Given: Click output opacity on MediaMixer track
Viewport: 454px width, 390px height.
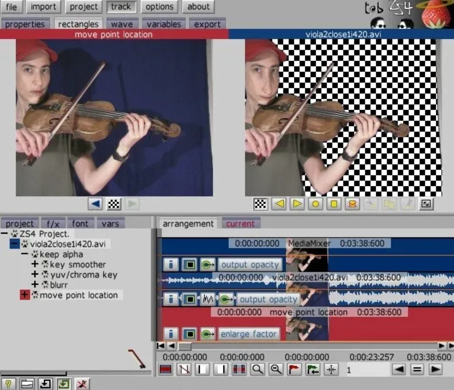Looking at the screenshot, I should click(x=250, y=265).
